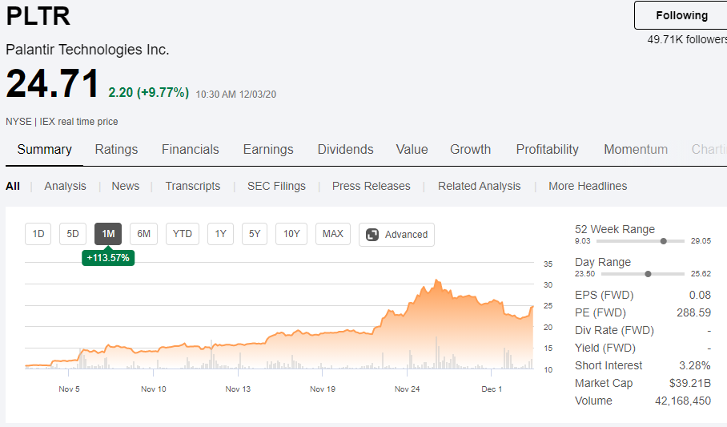
Task: Click the Day Range slider marker
Action: tap(649, 274)
